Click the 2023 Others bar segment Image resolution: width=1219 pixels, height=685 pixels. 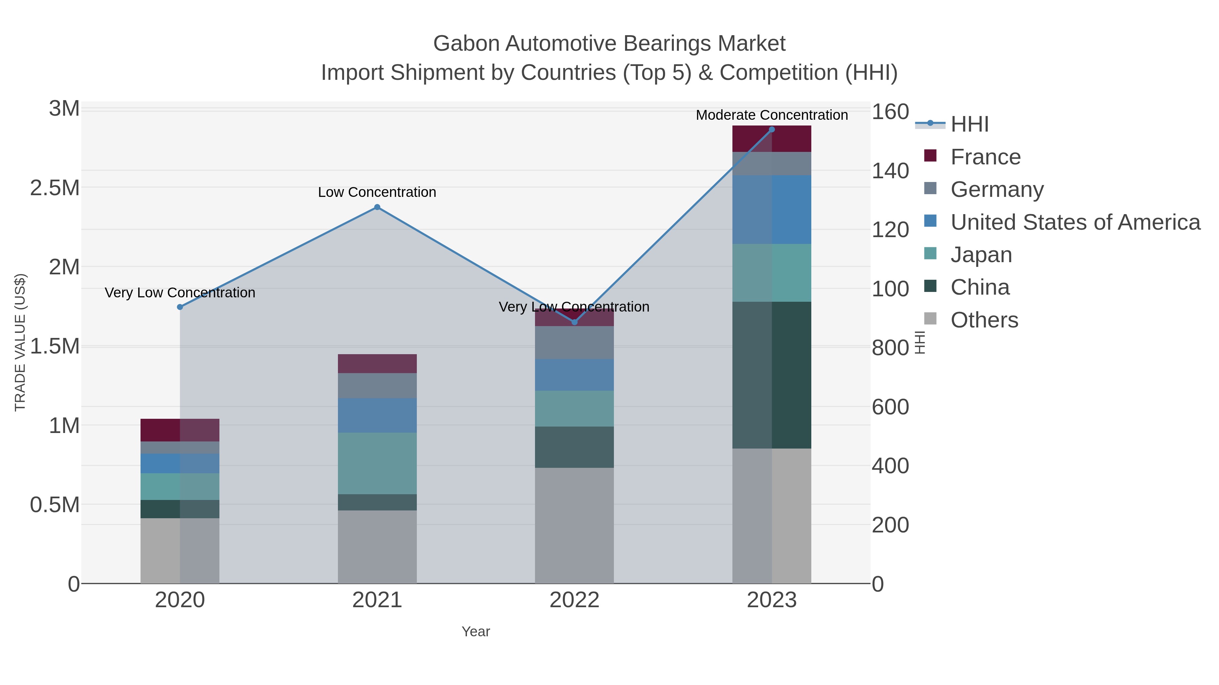pos(772,516)
